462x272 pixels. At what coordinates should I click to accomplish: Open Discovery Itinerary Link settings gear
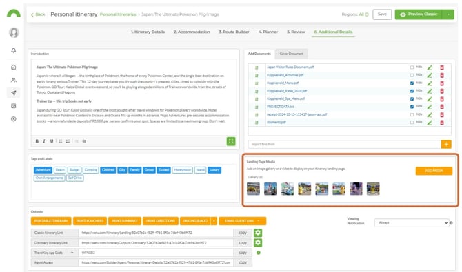tap(258, 243)
